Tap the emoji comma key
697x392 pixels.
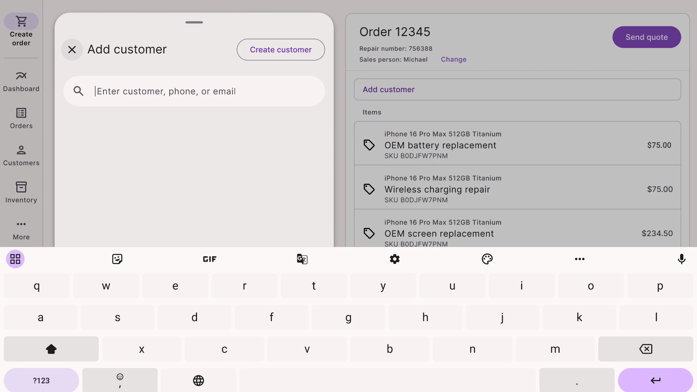[120, 380]
